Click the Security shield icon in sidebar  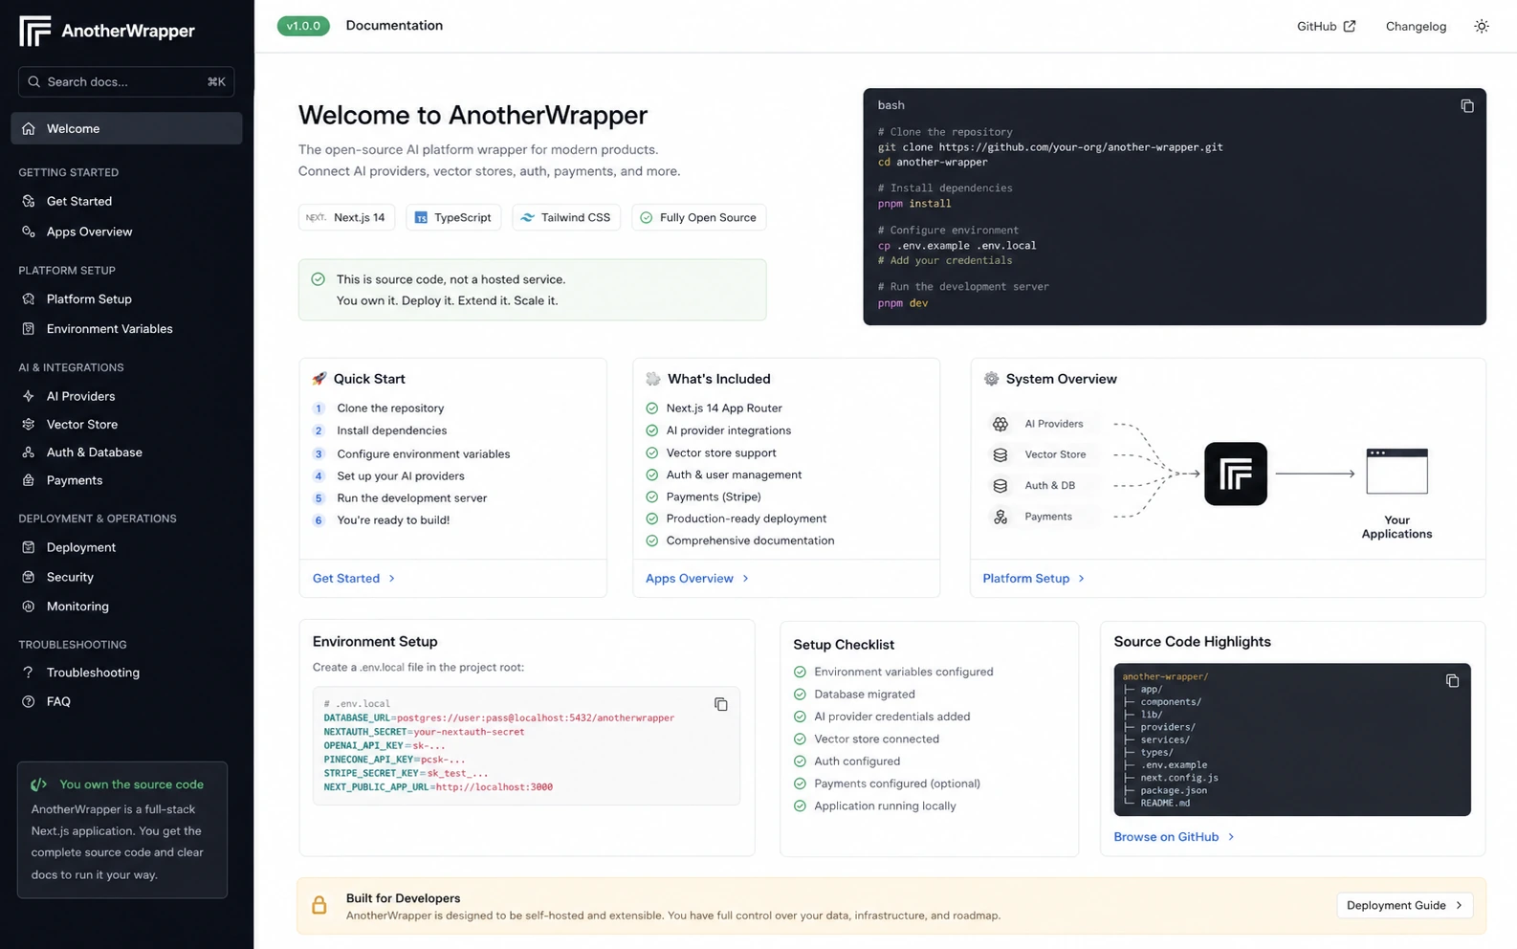[x=29, y=577]
